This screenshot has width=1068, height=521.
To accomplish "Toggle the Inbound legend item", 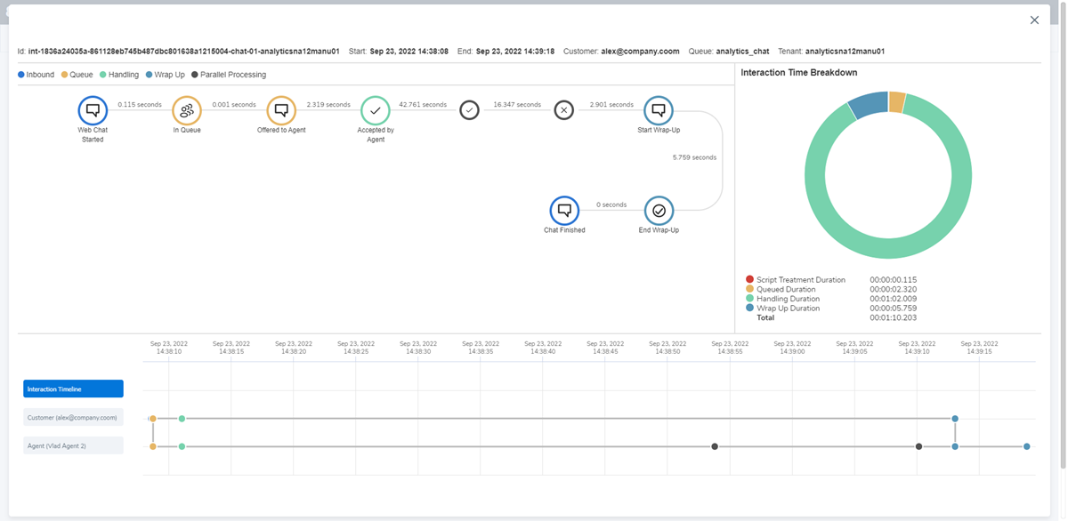I will pos(36,75).
